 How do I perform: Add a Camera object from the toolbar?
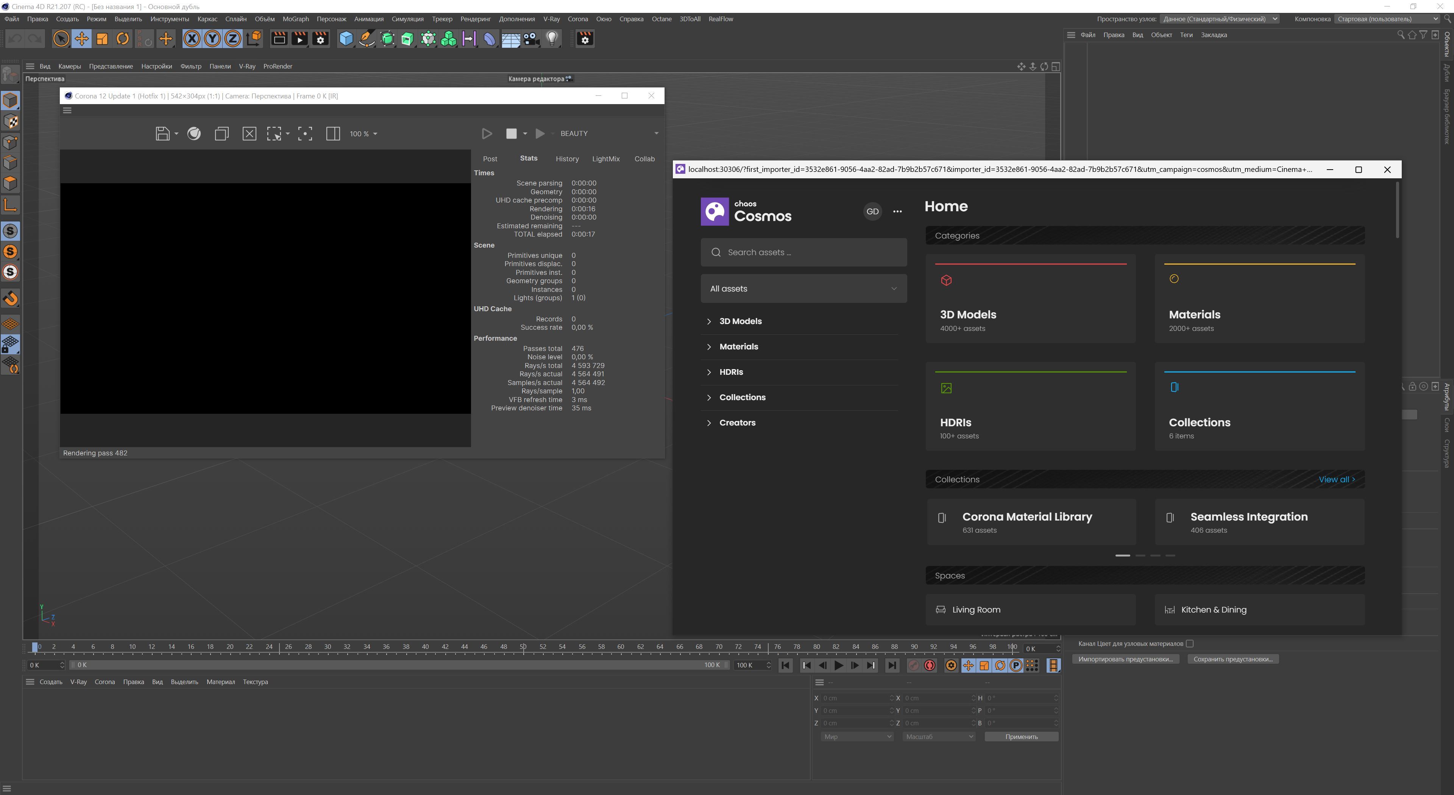click(x=531, y=38)
